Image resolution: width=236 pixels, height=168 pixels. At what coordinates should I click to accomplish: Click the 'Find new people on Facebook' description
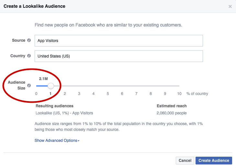coord(108,25)
